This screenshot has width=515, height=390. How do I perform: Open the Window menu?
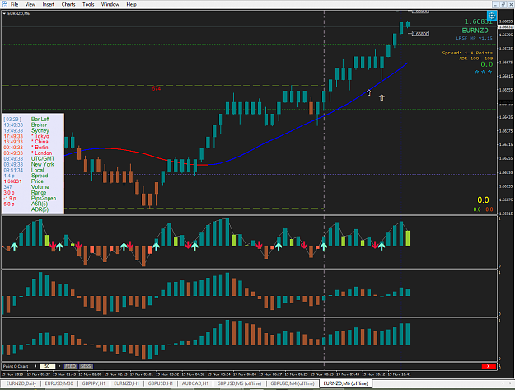click(110, 4)
